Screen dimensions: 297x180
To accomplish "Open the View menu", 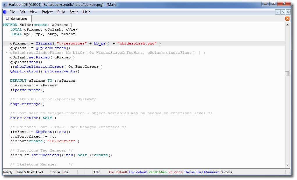I will [x=33, y=12].
